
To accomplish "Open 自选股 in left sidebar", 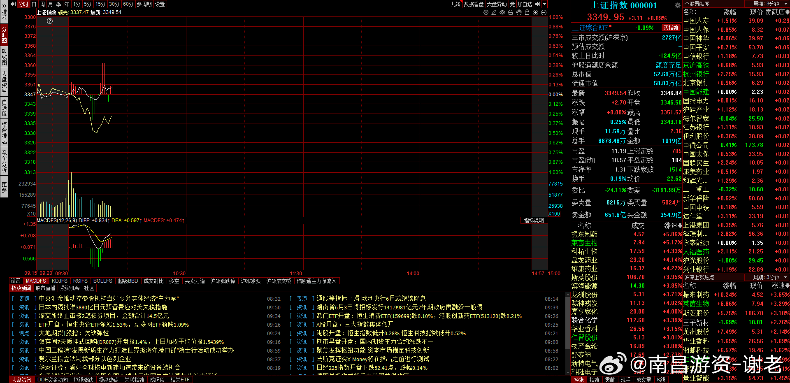I will pyautogui.click(x=4, y=107).
